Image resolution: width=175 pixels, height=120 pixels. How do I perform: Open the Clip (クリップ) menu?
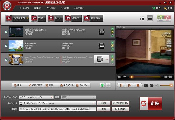[x=51, y=8]
